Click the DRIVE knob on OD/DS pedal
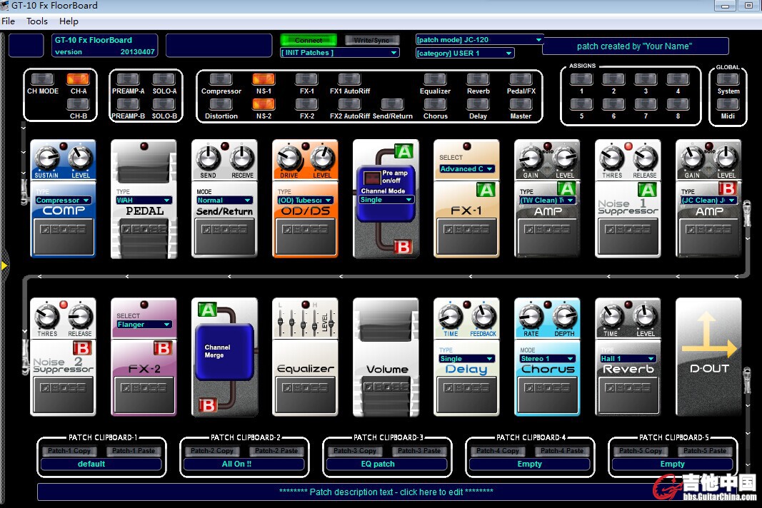This screenshot has width=762, height=508. point(289,158)
